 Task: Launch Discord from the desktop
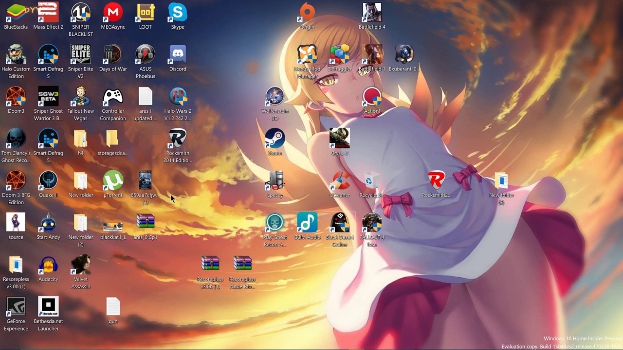click(x=178, y=54)
